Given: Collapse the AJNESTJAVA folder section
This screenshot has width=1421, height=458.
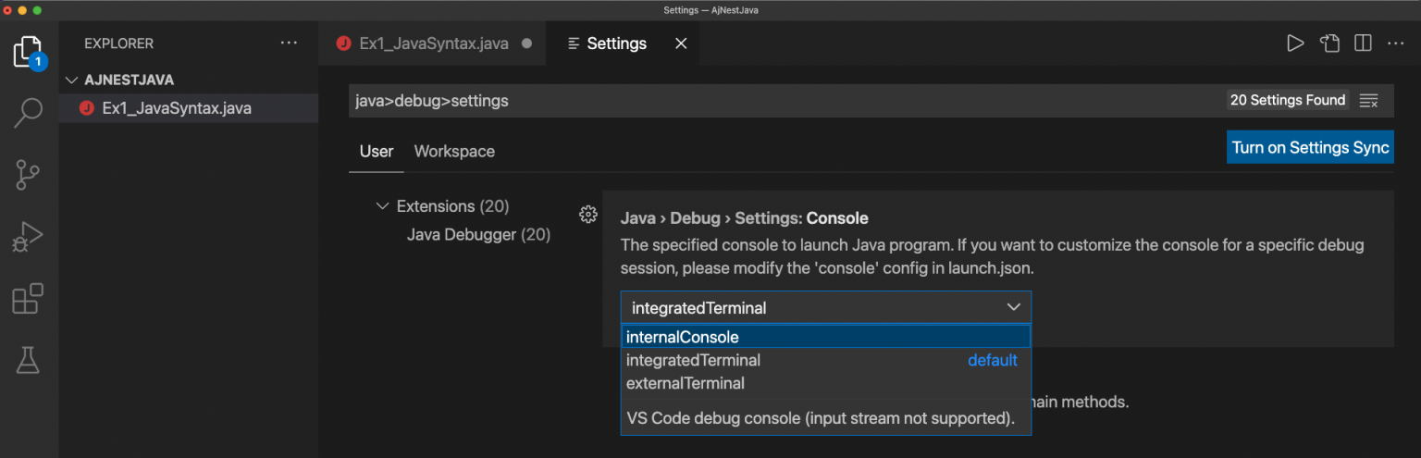Looking at the screenshot, I should coord(72,80).
